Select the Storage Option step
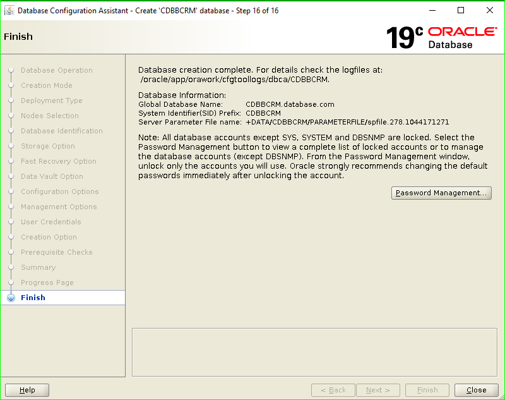505x400 pixels. (x=48, y=146)
